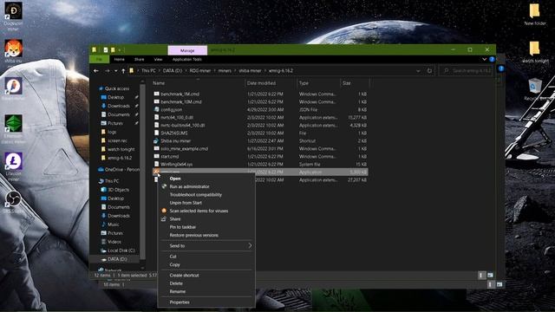Open Downloads under Quick access

pos(119,106)
